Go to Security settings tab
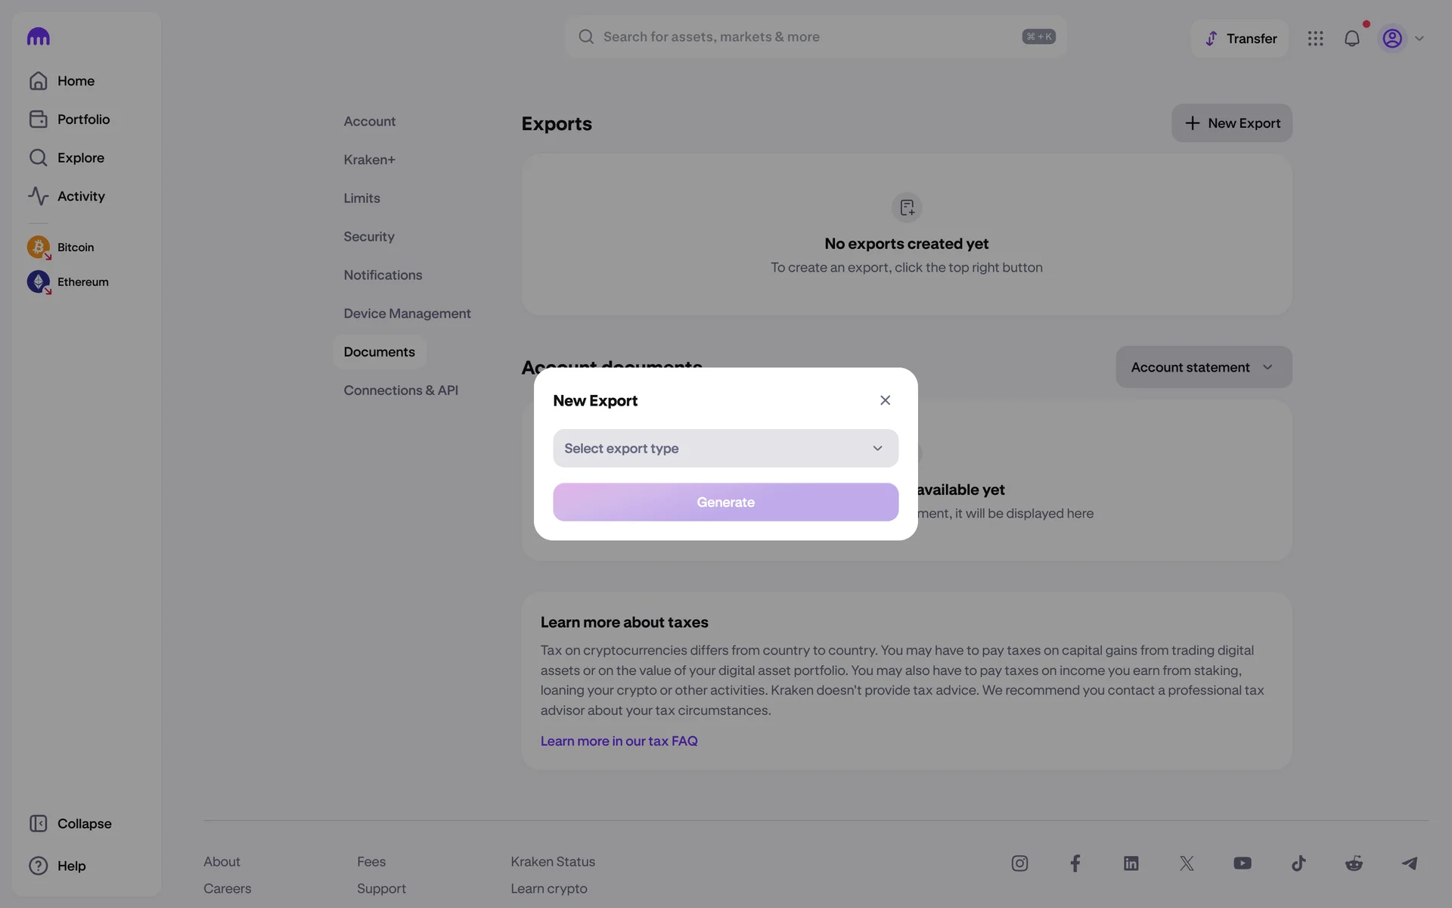This screenshot has width=1452, height=908. pos(369,237)
